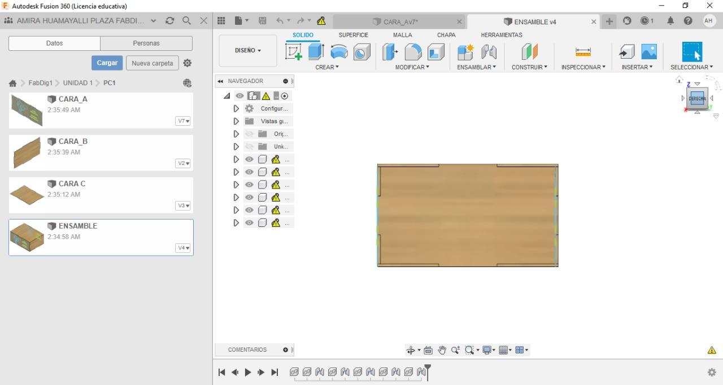Click the Cargar button
This screenshot has height=385, width=723.
tap(107, 63)
